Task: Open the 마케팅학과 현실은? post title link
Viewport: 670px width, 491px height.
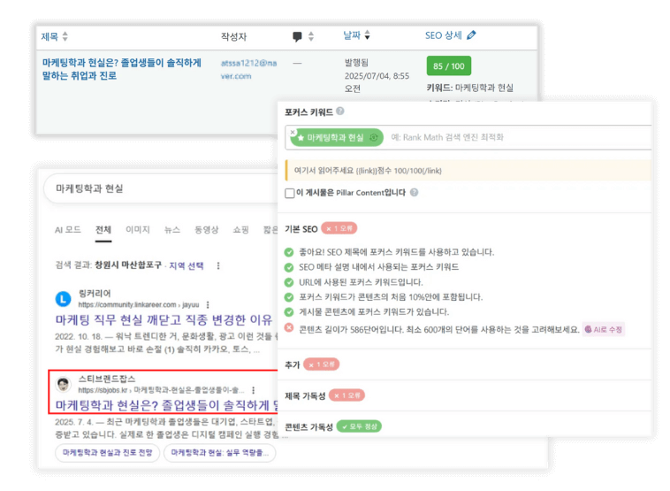Action: pyautogui.click(x=121, y=69)
